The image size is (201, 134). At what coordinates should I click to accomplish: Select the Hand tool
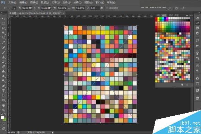click(x=3, y=105)
